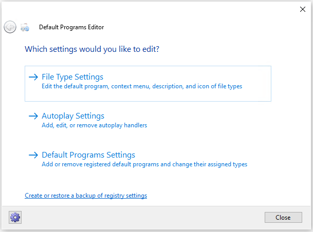The height and width of the screenshot is (232, 313).
Task: Click the arrow icon beside File Type Settings
Action: [33, 77]
